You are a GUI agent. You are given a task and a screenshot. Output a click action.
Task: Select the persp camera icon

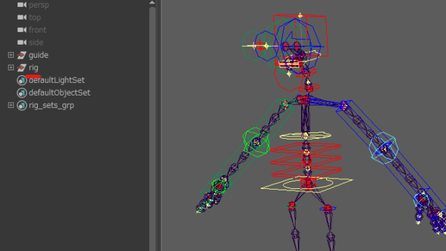tap(22, 5)
